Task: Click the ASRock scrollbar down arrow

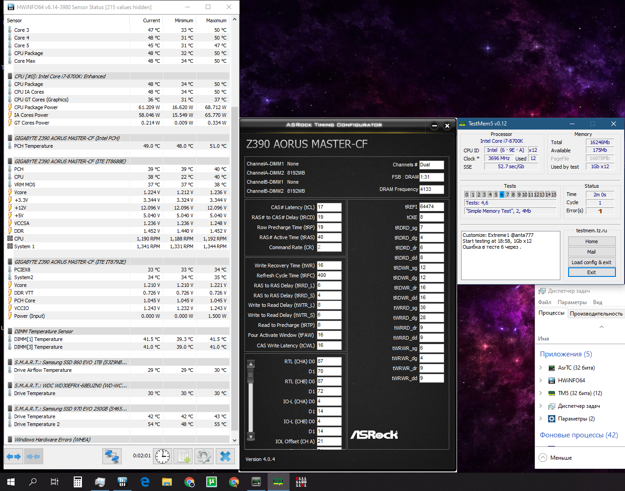Action: coord(251,437)
